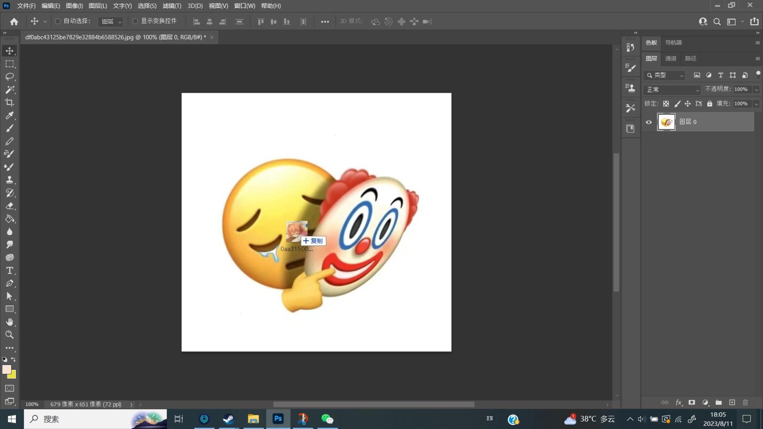
Task: Enable the 自动选择 checkbox
Action: click(x=57, y=21)
